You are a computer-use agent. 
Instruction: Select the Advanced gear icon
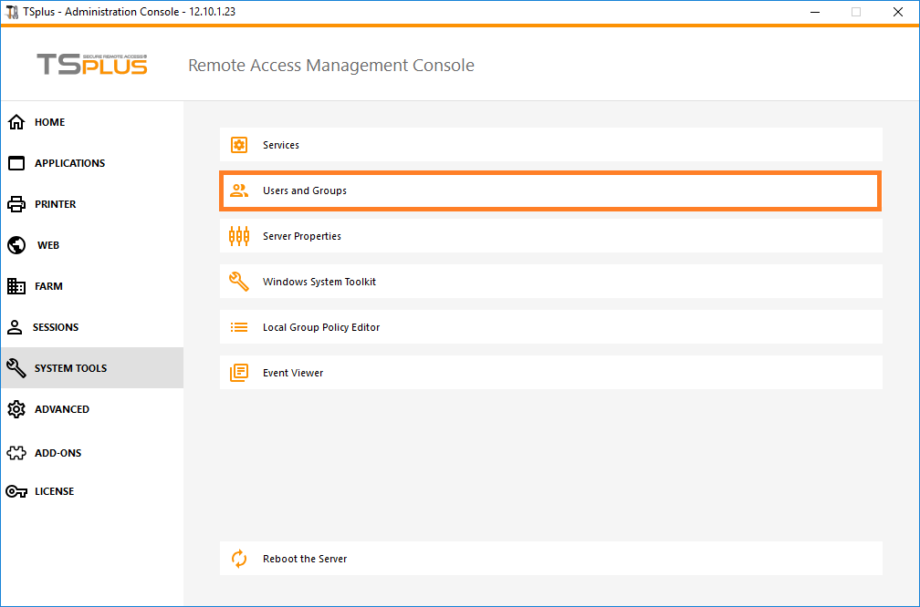point(16,409)
